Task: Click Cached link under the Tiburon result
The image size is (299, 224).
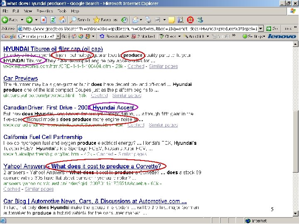Action: tap(136, 66)
